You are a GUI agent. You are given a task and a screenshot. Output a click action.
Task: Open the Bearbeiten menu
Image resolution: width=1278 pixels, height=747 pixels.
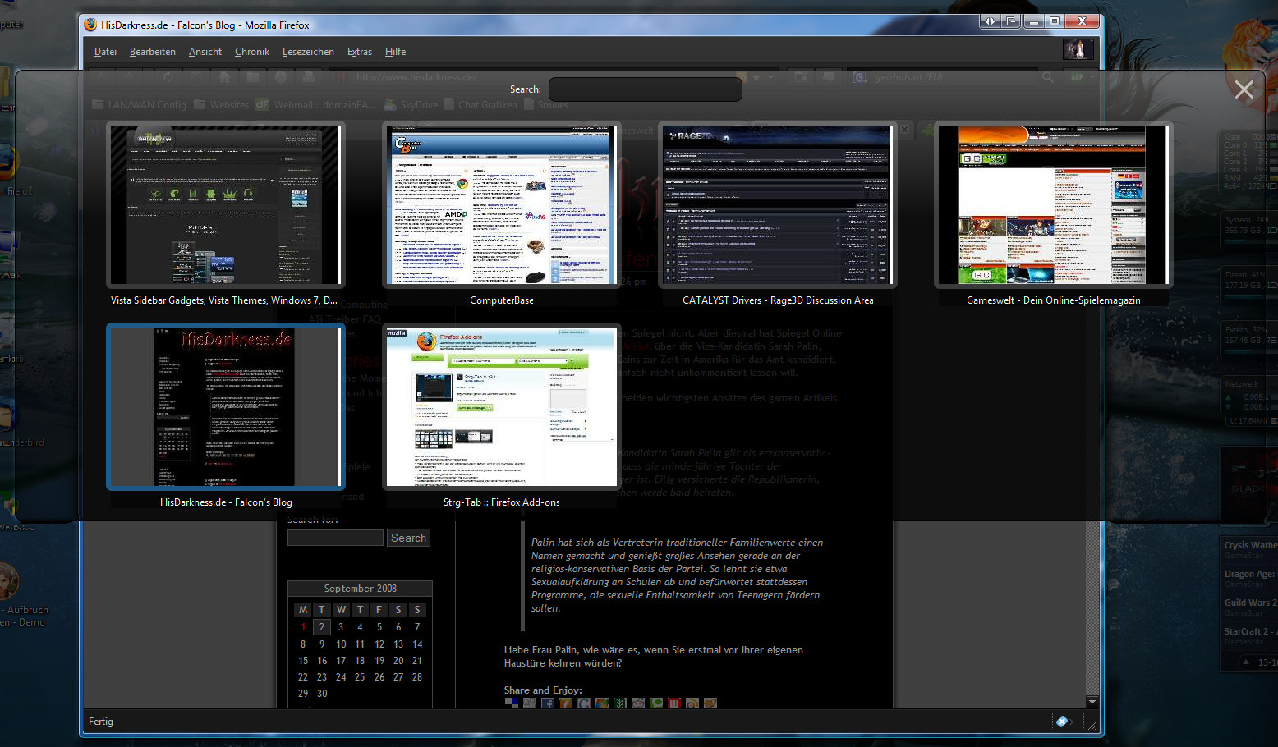153,52
